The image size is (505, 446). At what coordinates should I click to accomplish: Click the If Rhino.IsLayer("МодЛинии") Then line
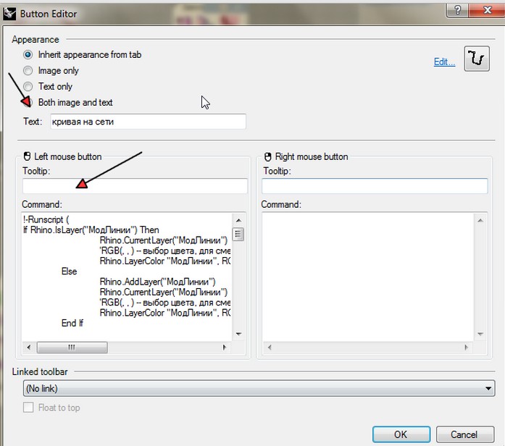(x=91, y=230)
